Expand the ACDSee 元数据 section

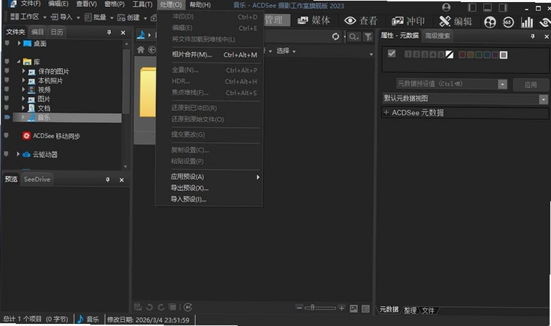(x=387, y=113)
